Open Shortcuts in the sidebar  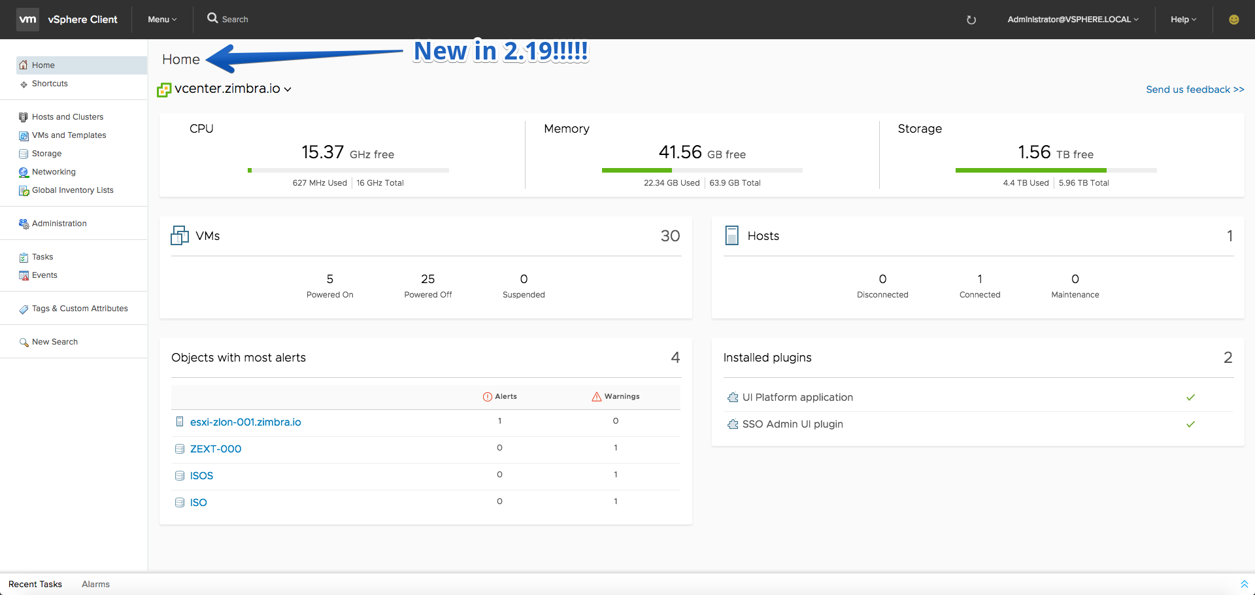pos(50,84)
